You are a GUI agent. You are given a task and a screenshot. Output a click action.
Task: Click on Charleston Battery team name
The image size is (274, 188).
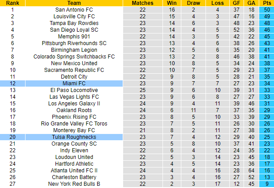click(x=74, y=177)
